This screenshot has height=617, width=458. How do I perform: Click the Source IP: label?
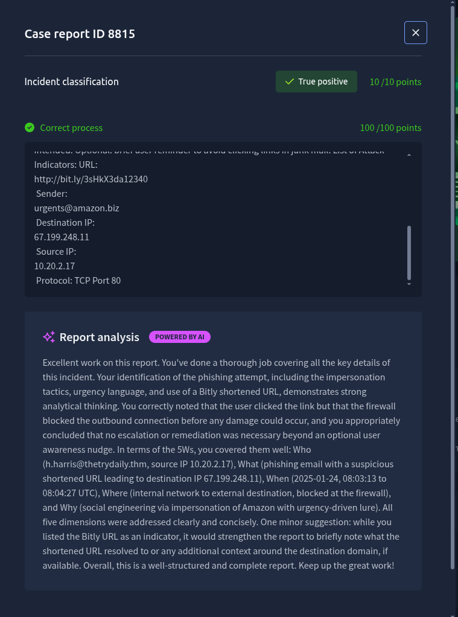56,251
